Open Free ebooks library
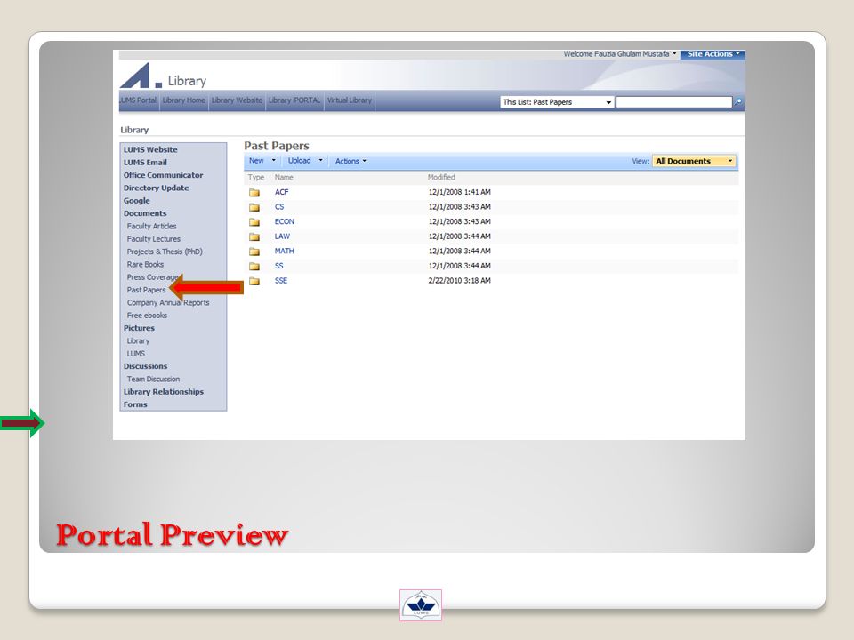The height and width of the screenshot is (640, 854). 147,316
